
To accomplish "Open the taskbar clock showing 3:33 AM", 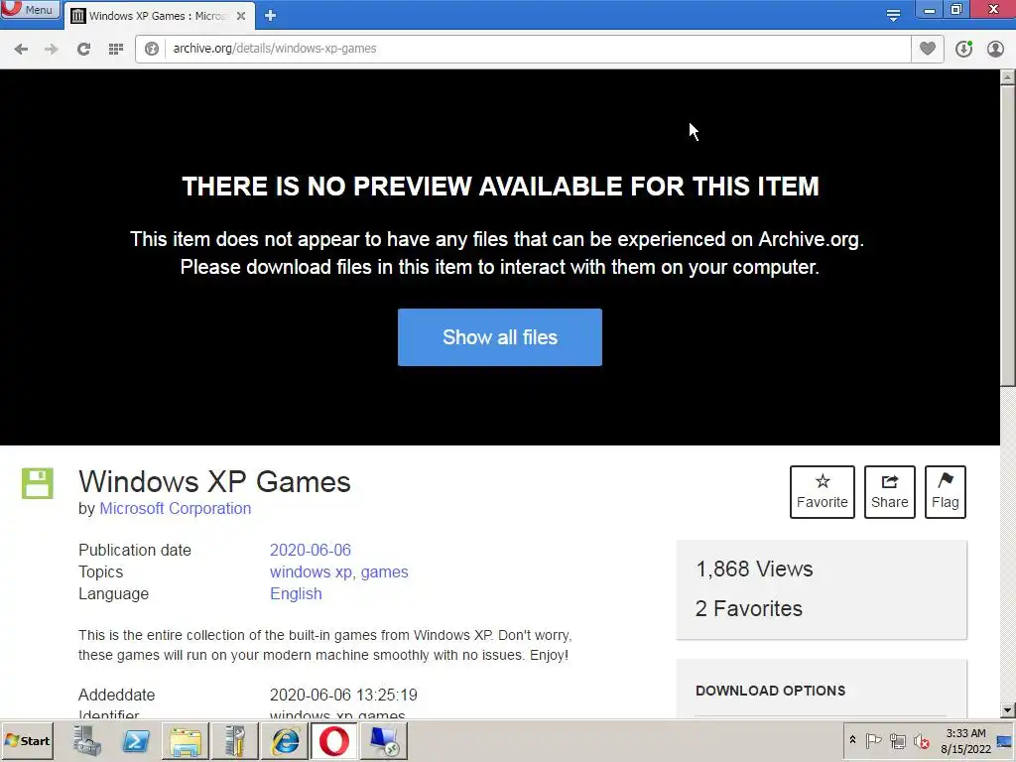I will pyautogui.click(x=965, y=740).
